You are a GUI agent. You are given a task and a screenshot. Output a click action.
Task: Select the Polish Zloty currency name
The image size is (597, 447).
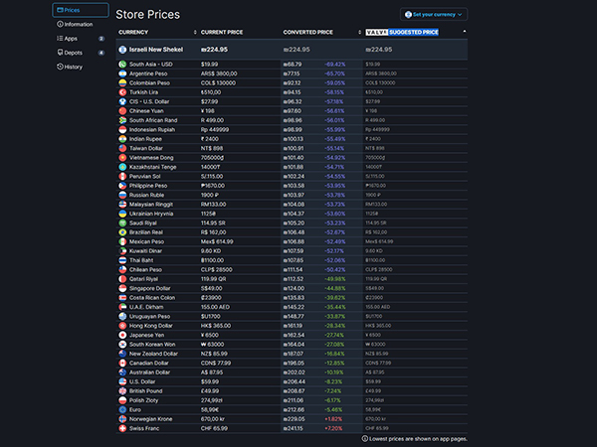click(143, 400)
